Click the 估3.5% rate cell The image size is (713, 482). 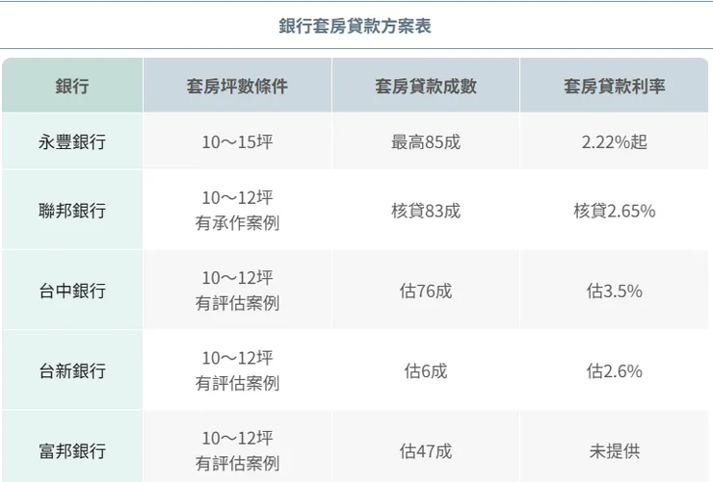coord(615,291)
